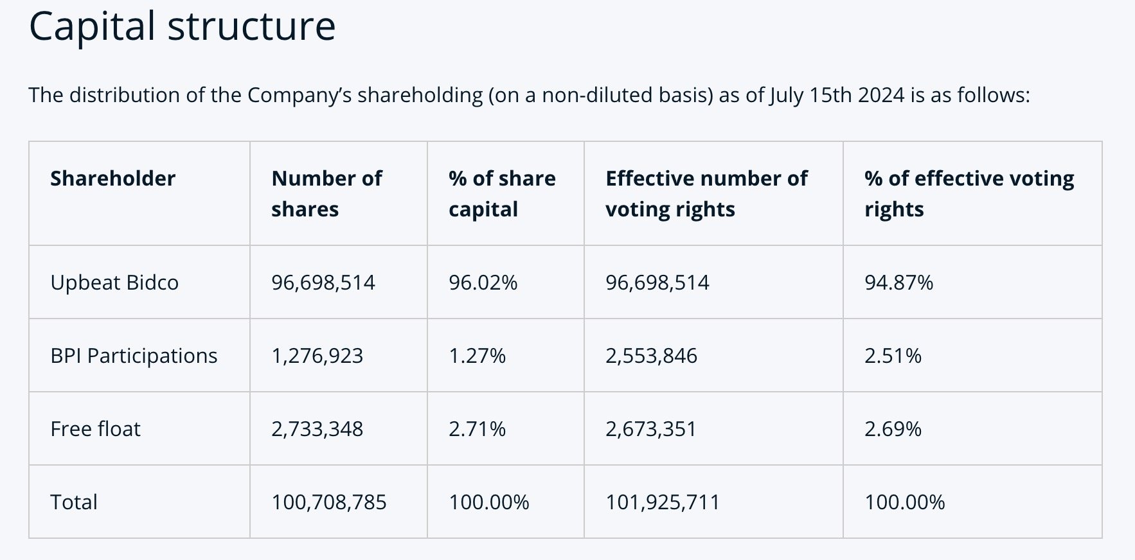Click the 2.51% effective voting cell
This screenshot has height=560, width=1135.
tap(893, 356)
